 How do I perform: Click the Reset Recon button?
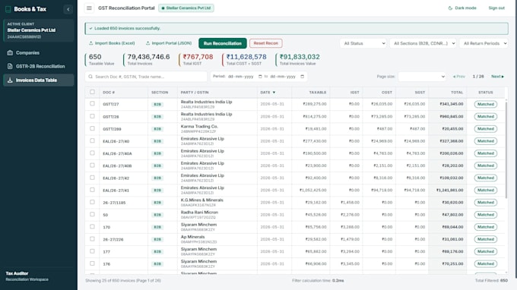click(266, 43)
